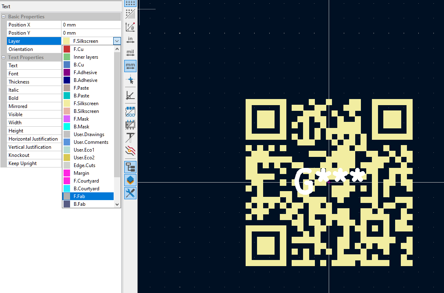The image size is (444, 293).
Task: Toggle curved ratsnest lines
Action: click(130, 151)
